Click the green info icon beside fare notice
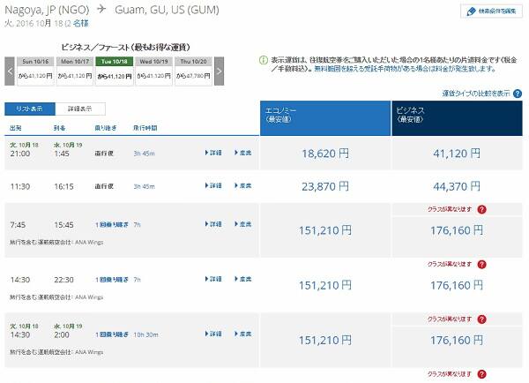The image size is (529, 383). pyautogui.click(x=264, y=60)
